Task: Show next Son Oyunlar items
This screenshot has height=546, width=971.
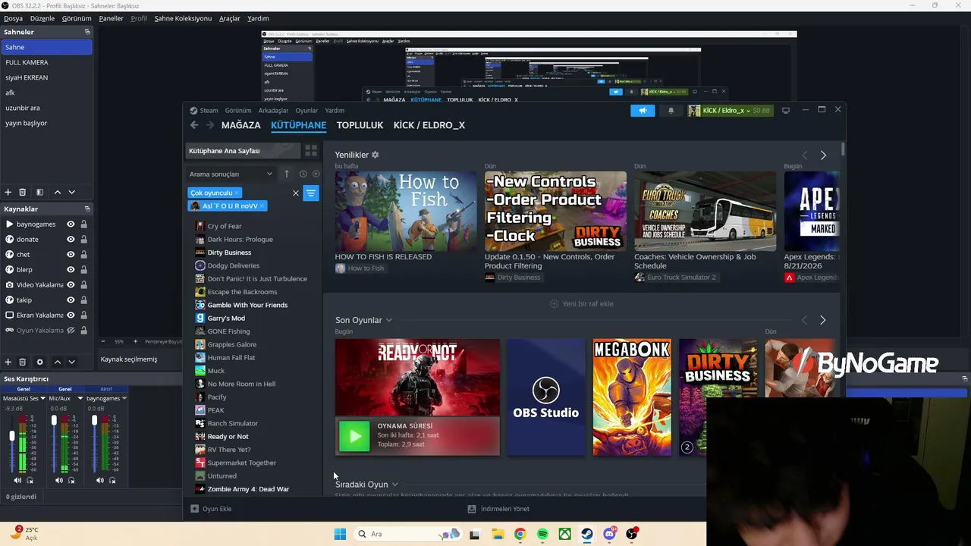Action: (x=822, y=320)
